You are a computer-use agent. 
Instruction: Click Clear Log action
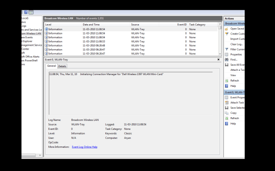point(237,44)
